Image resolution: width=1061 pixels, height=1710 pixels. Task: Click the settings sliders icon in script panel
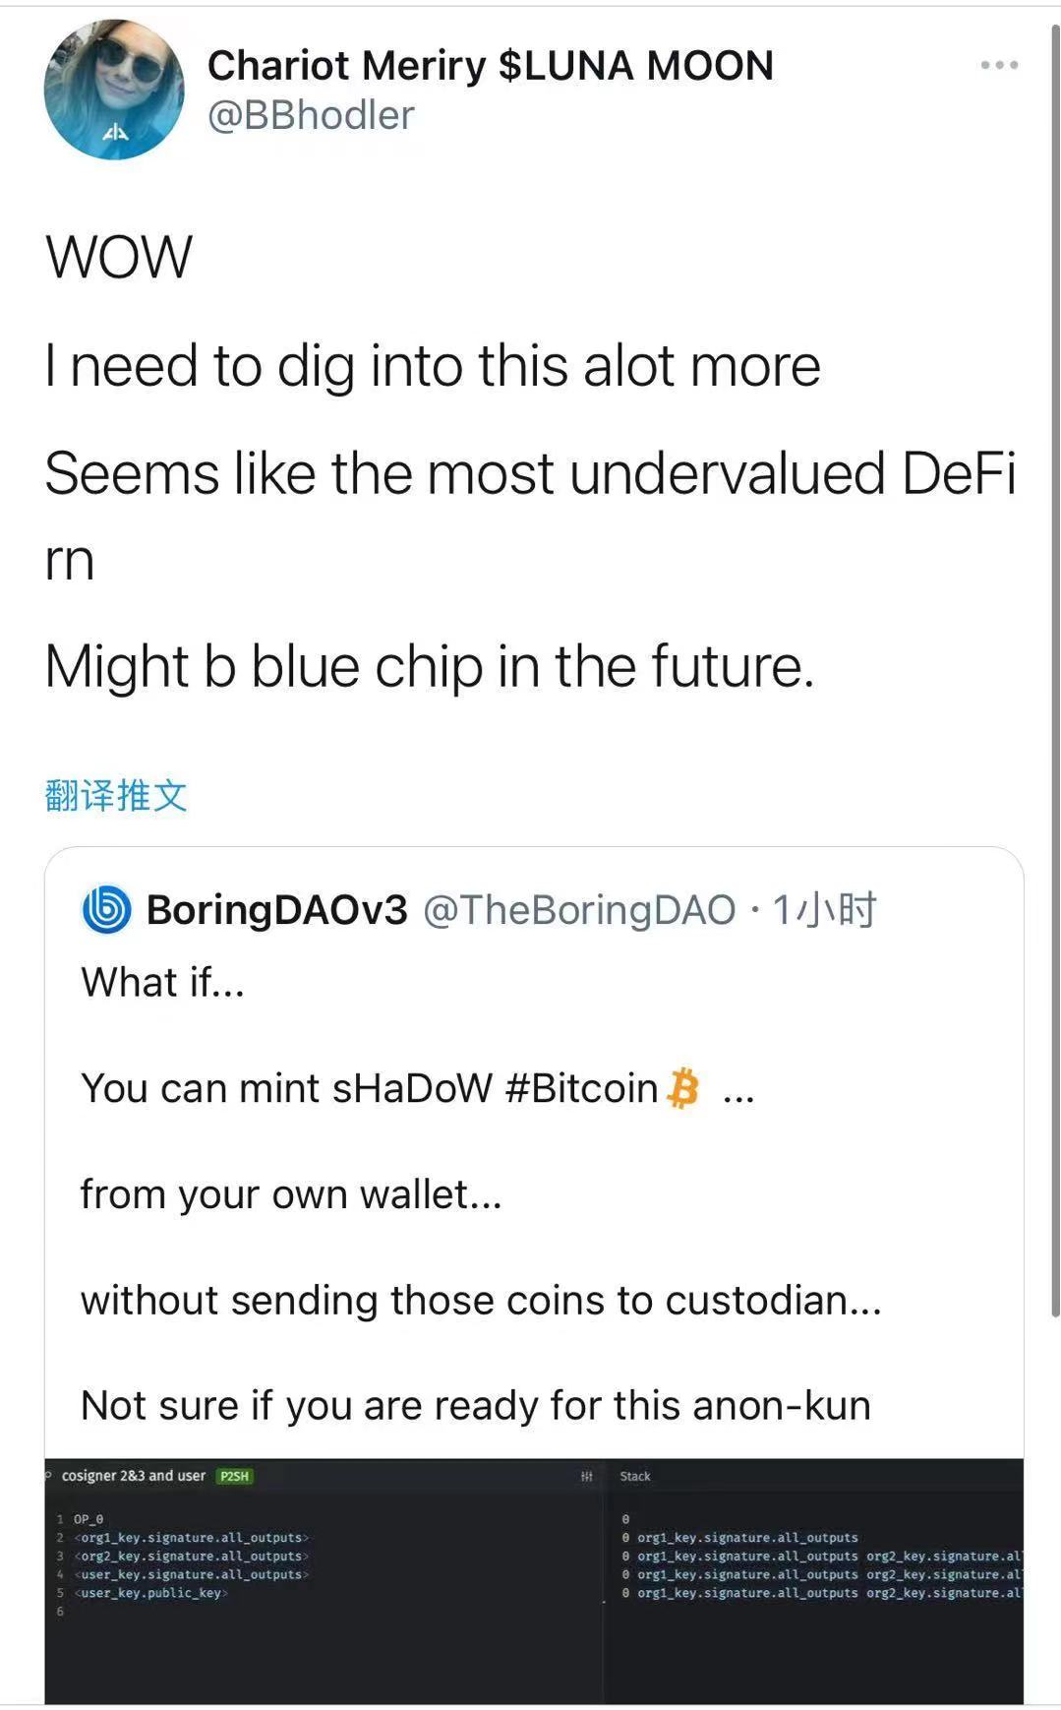coord(587,1476)
